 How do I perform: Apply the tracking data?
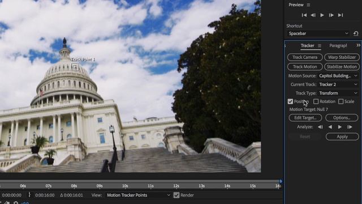pyautogui.click(x=342, y=137)
